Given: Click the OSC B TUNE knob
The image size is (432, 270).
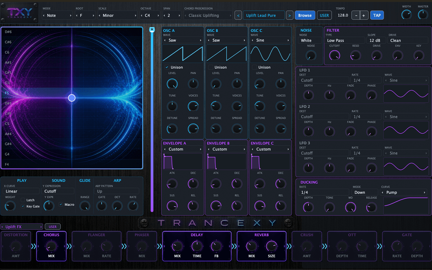Looking at the screenshot, I should click(x=216, y=106).
